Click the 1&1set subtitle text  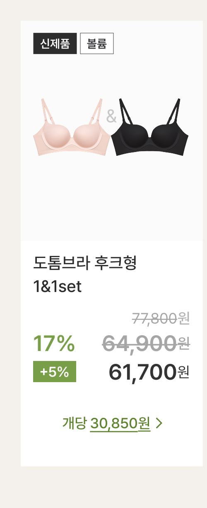pos(58,287)
